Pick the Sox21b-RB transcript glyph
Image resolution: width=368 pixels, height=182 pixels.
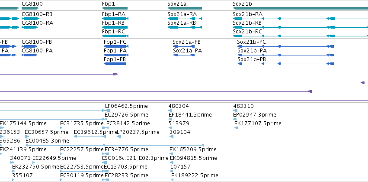tap(301, 27)
